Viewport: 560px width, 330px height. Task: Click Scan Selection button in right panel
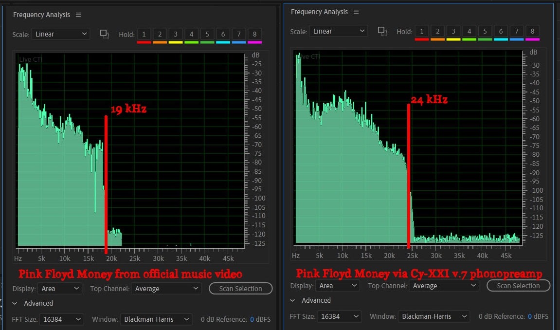point(519,286)
